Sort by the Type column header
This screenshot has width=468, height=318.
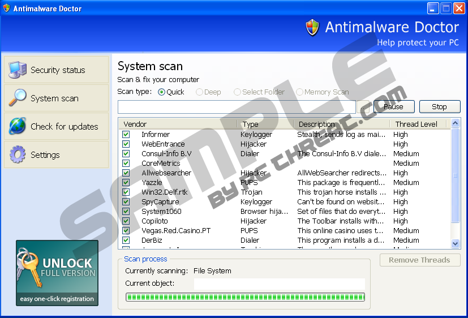[x=265, y=124]
